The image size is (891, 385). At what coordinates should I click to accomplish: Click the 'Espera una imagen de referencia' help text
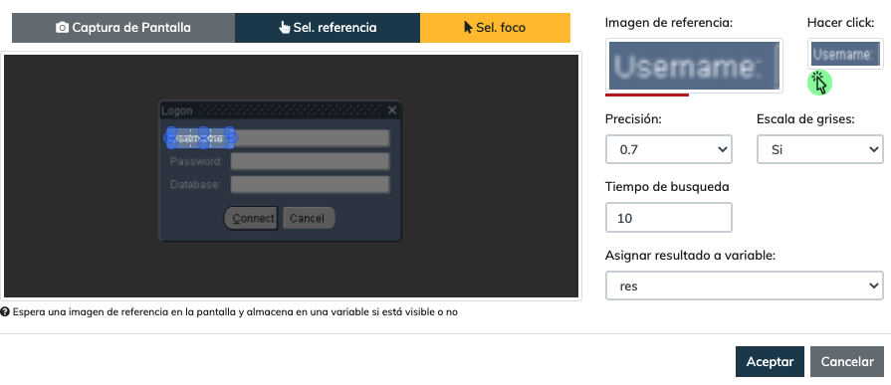tap(235, 311)
